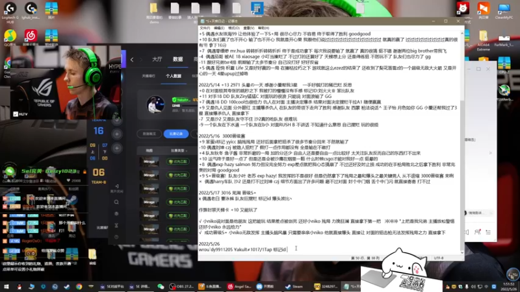Open WeChat from the taskbar

[x=161, y=286]
